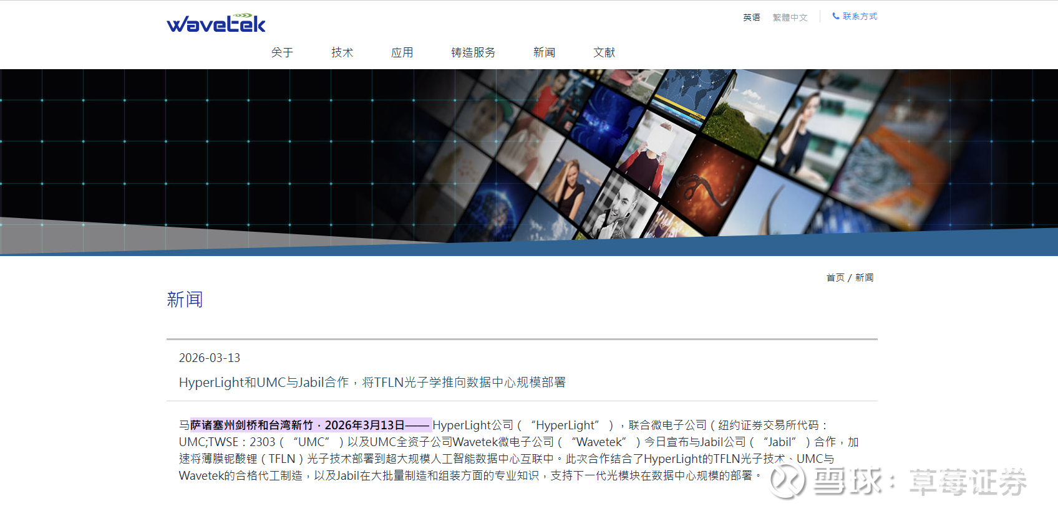
Task: Click the paragraph line starting Wavetek的合格代工制造
Action: coord(470,475)
